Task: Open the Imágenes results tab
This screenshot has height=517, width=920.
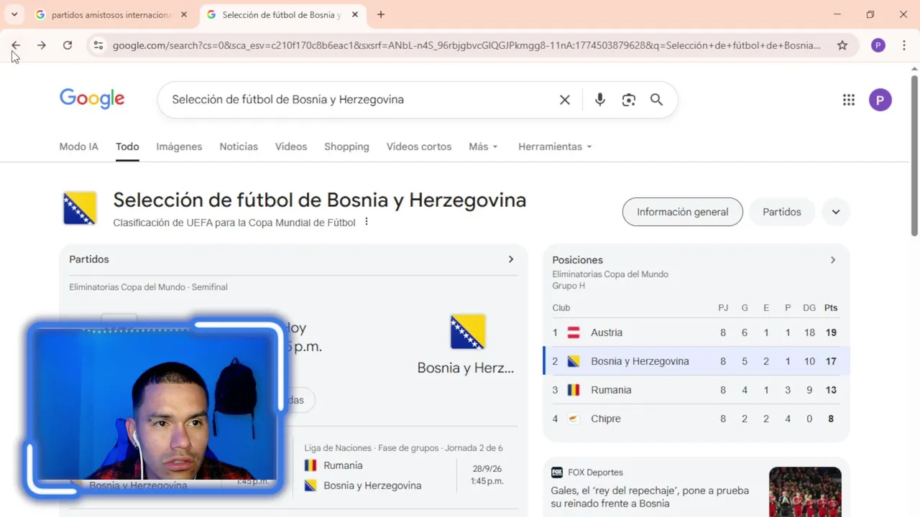Action: pyautogui.click(x=179, y=146)
